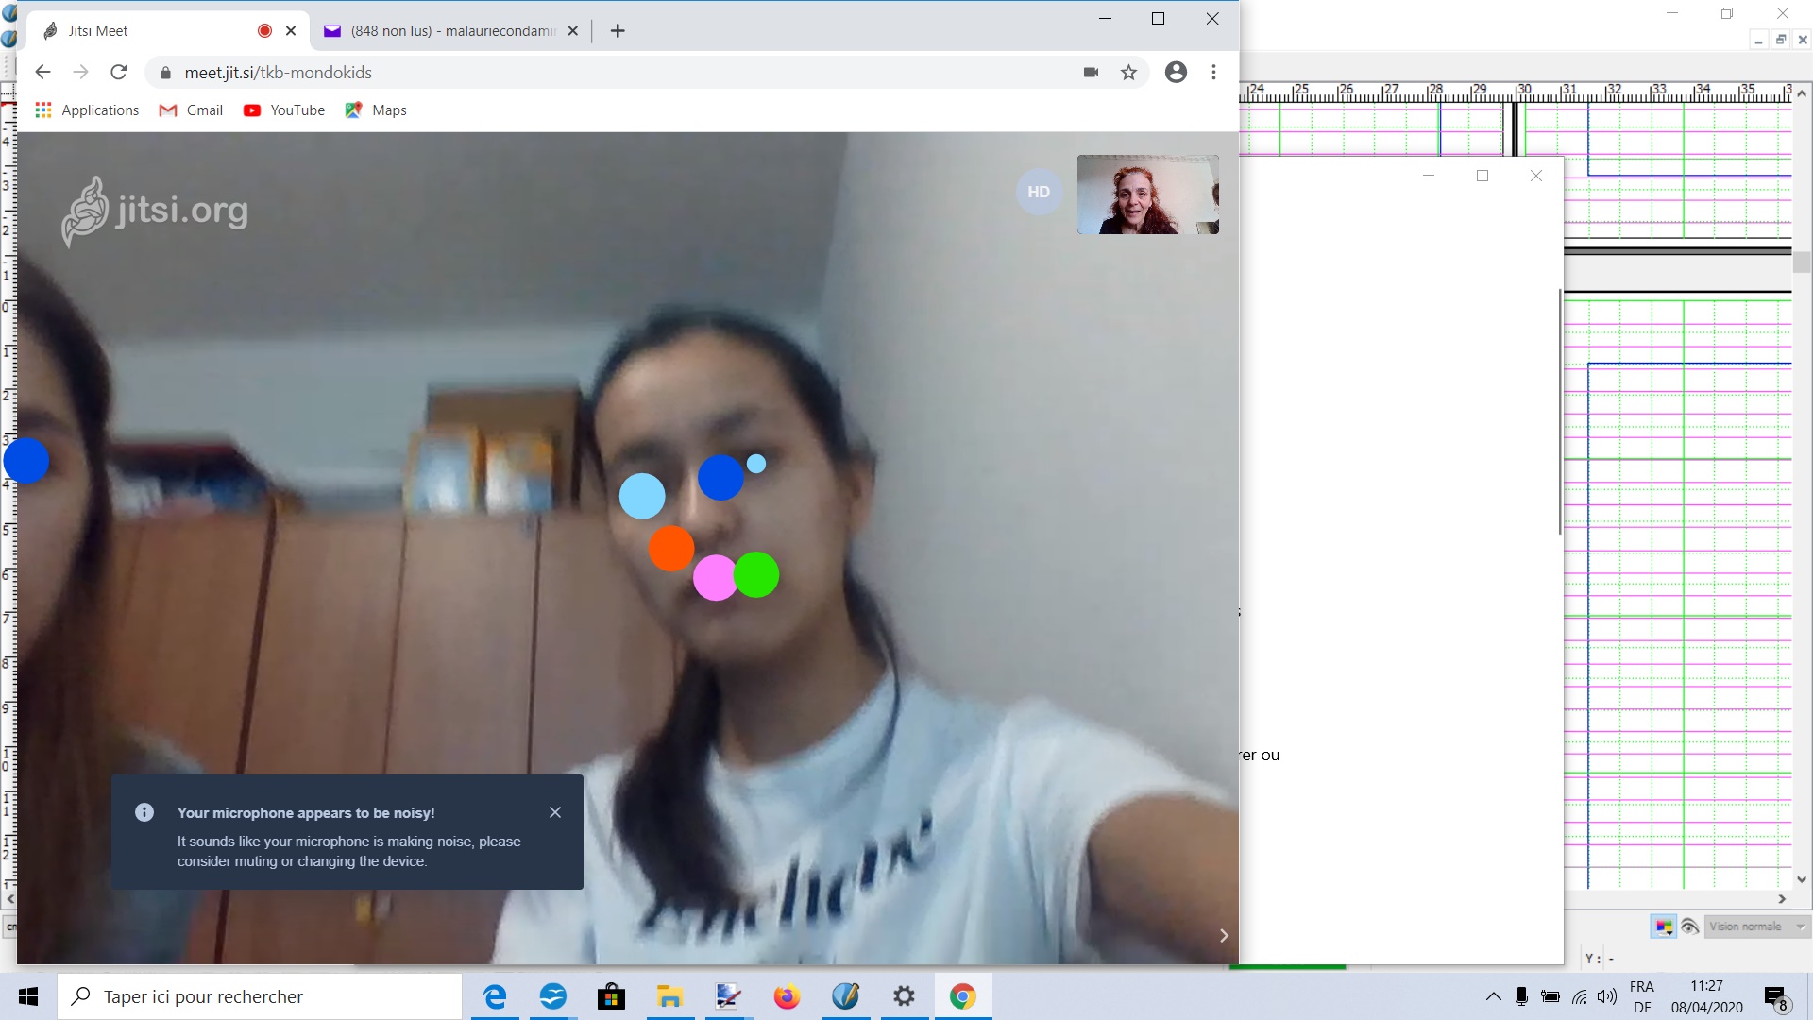Open the Chrome profile account icon
The width and height of the screenshot is (1813, 1020).
tap(1176, 73)
